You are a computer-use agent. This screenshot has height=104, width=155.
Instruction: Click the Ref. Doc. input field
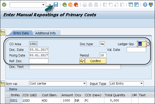coord(39,61)
